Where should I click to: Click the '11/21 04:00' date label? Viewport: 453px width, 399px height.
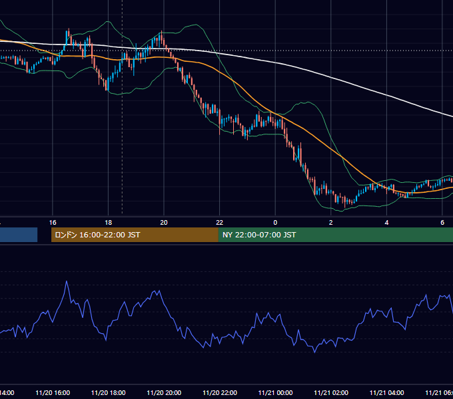click(x=387, y=392)
